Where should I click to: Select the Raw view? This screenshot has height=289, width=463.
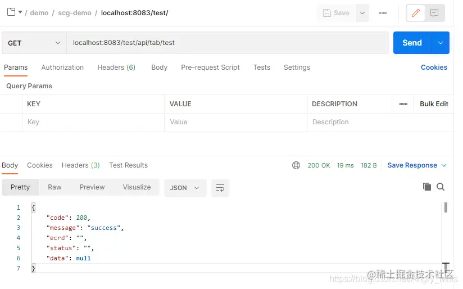coord(55,187)
